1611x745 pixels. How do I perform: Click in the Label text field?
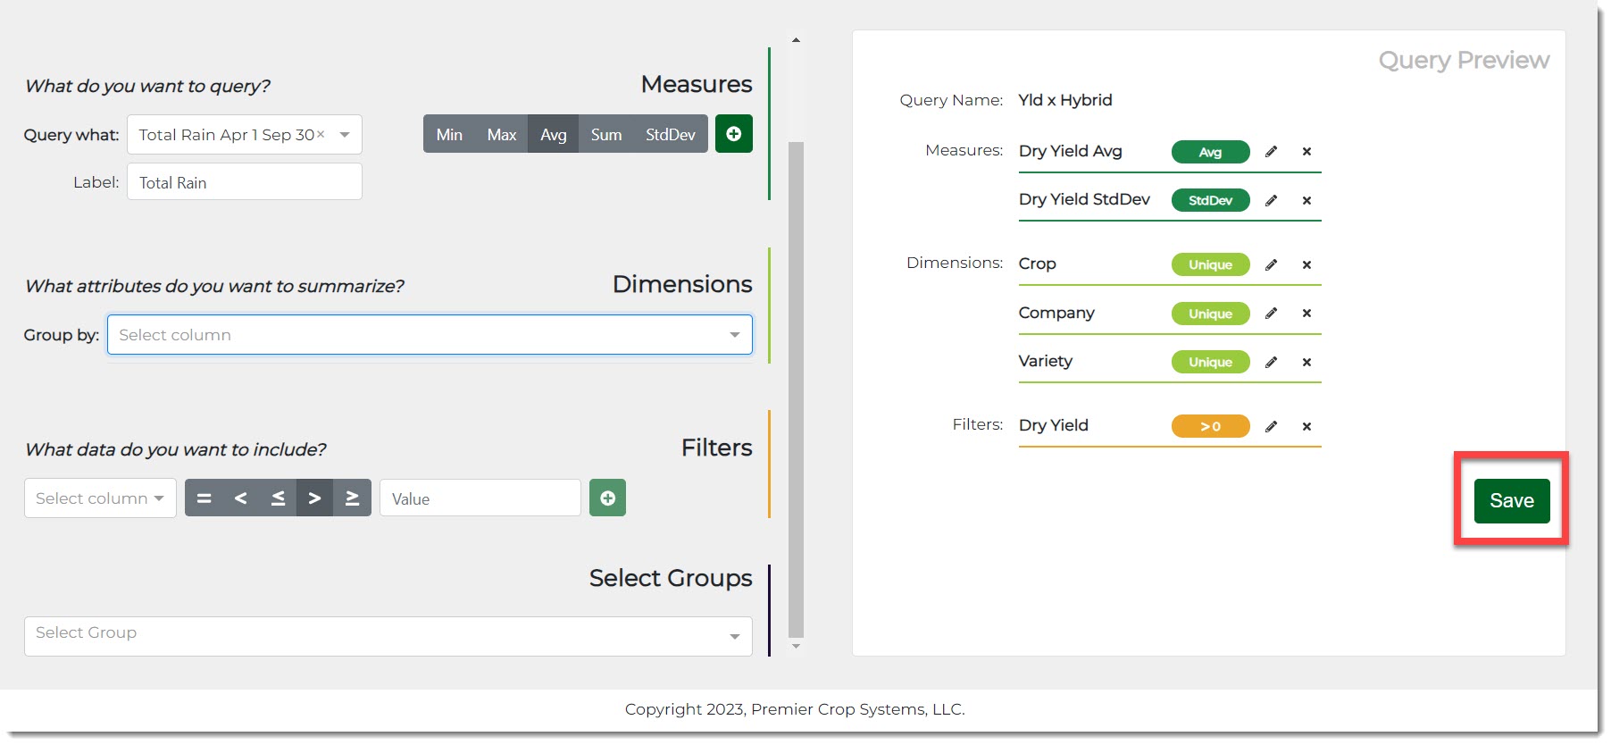[244, 182]
